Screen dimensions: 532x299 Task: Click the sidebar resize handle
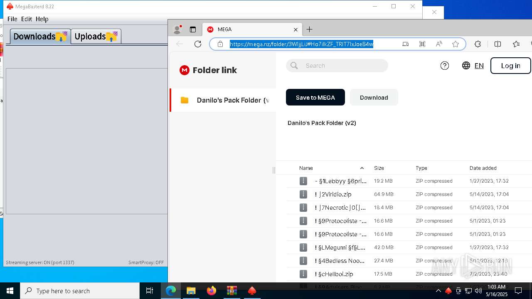[273, 170]
